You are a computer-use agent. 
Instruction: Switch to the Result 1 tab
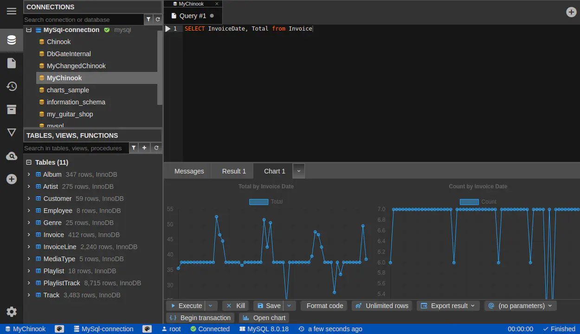point(234,171)
